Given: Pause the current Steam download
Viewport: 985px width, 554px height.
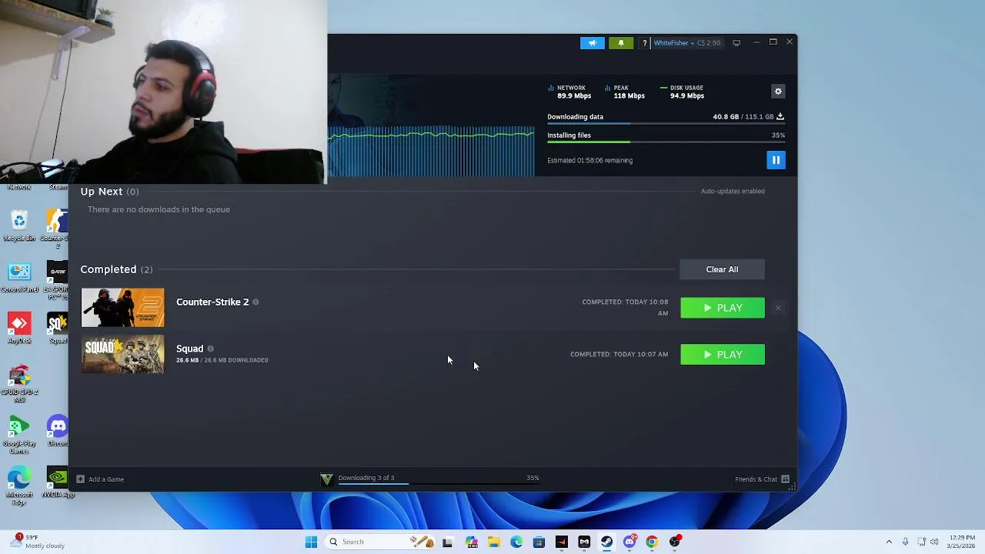Looking at the screenshot, I should click(776, 160).
